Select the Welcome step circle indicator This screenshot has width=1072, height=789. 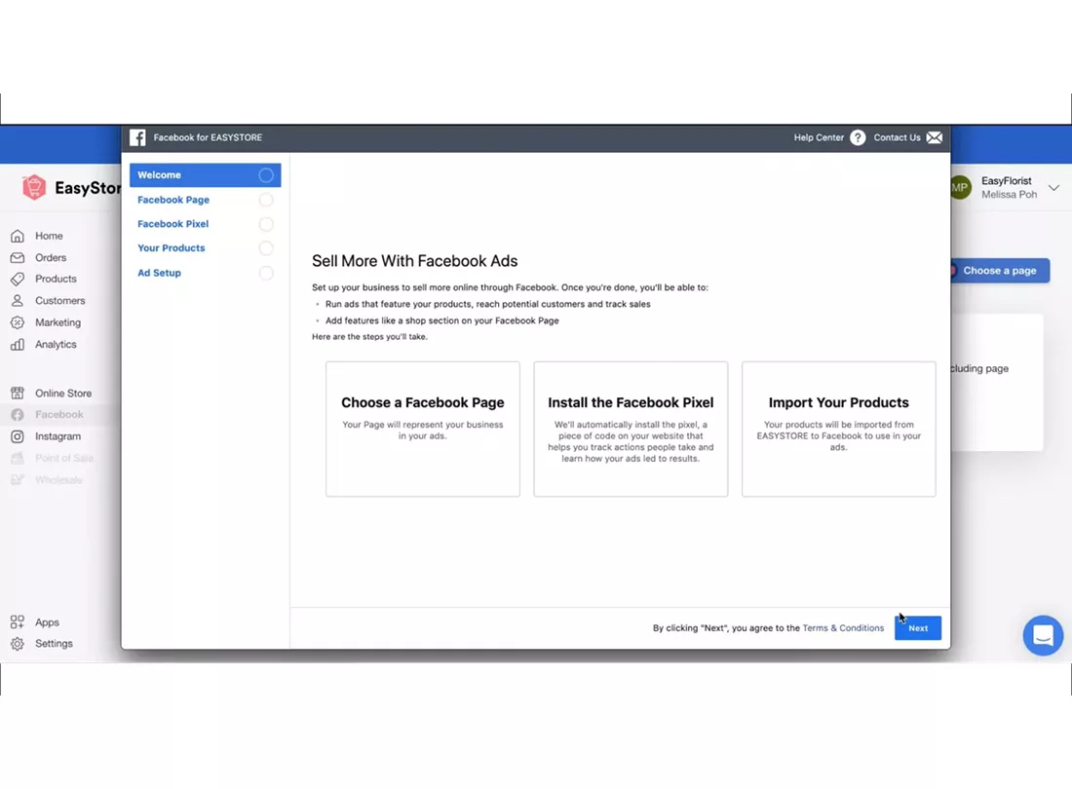[266, 175]
